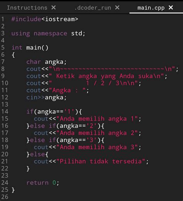Image resolution: width=183 pixels, height=201 pixels.
Task: Close the .dcoder_run tab
Action: pyautogui.click(x=117, y=8)
